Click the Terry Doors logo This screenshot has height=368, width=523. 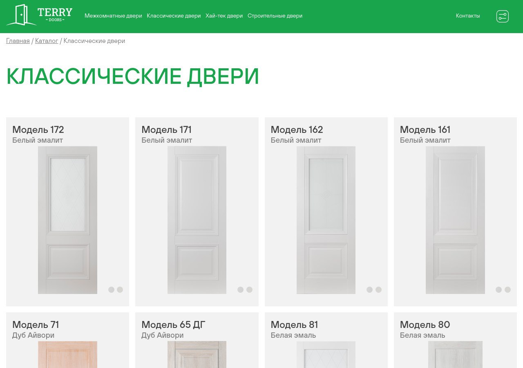[39, 15]
